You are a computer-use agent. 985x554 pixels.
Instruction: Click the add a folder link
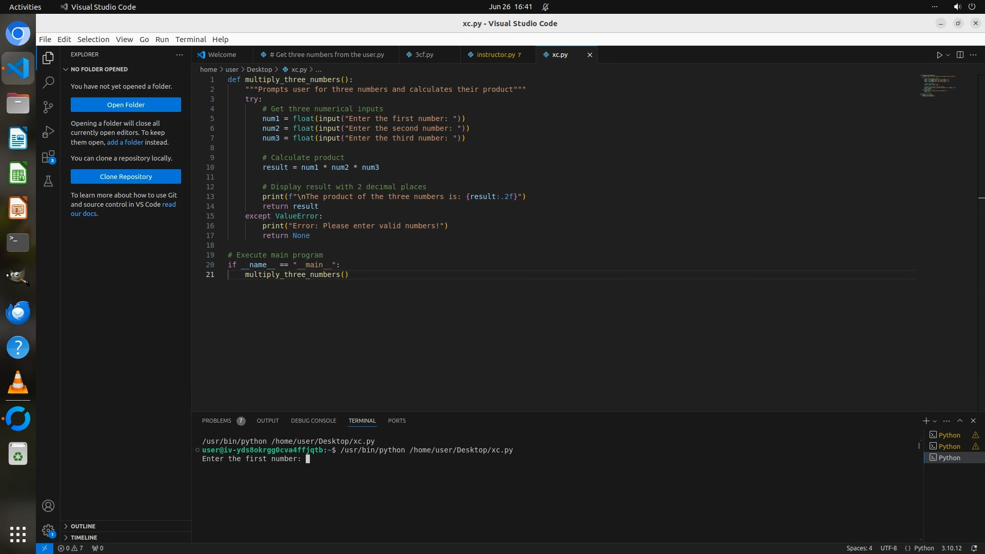pyautogui.click(x=125, y=143)
